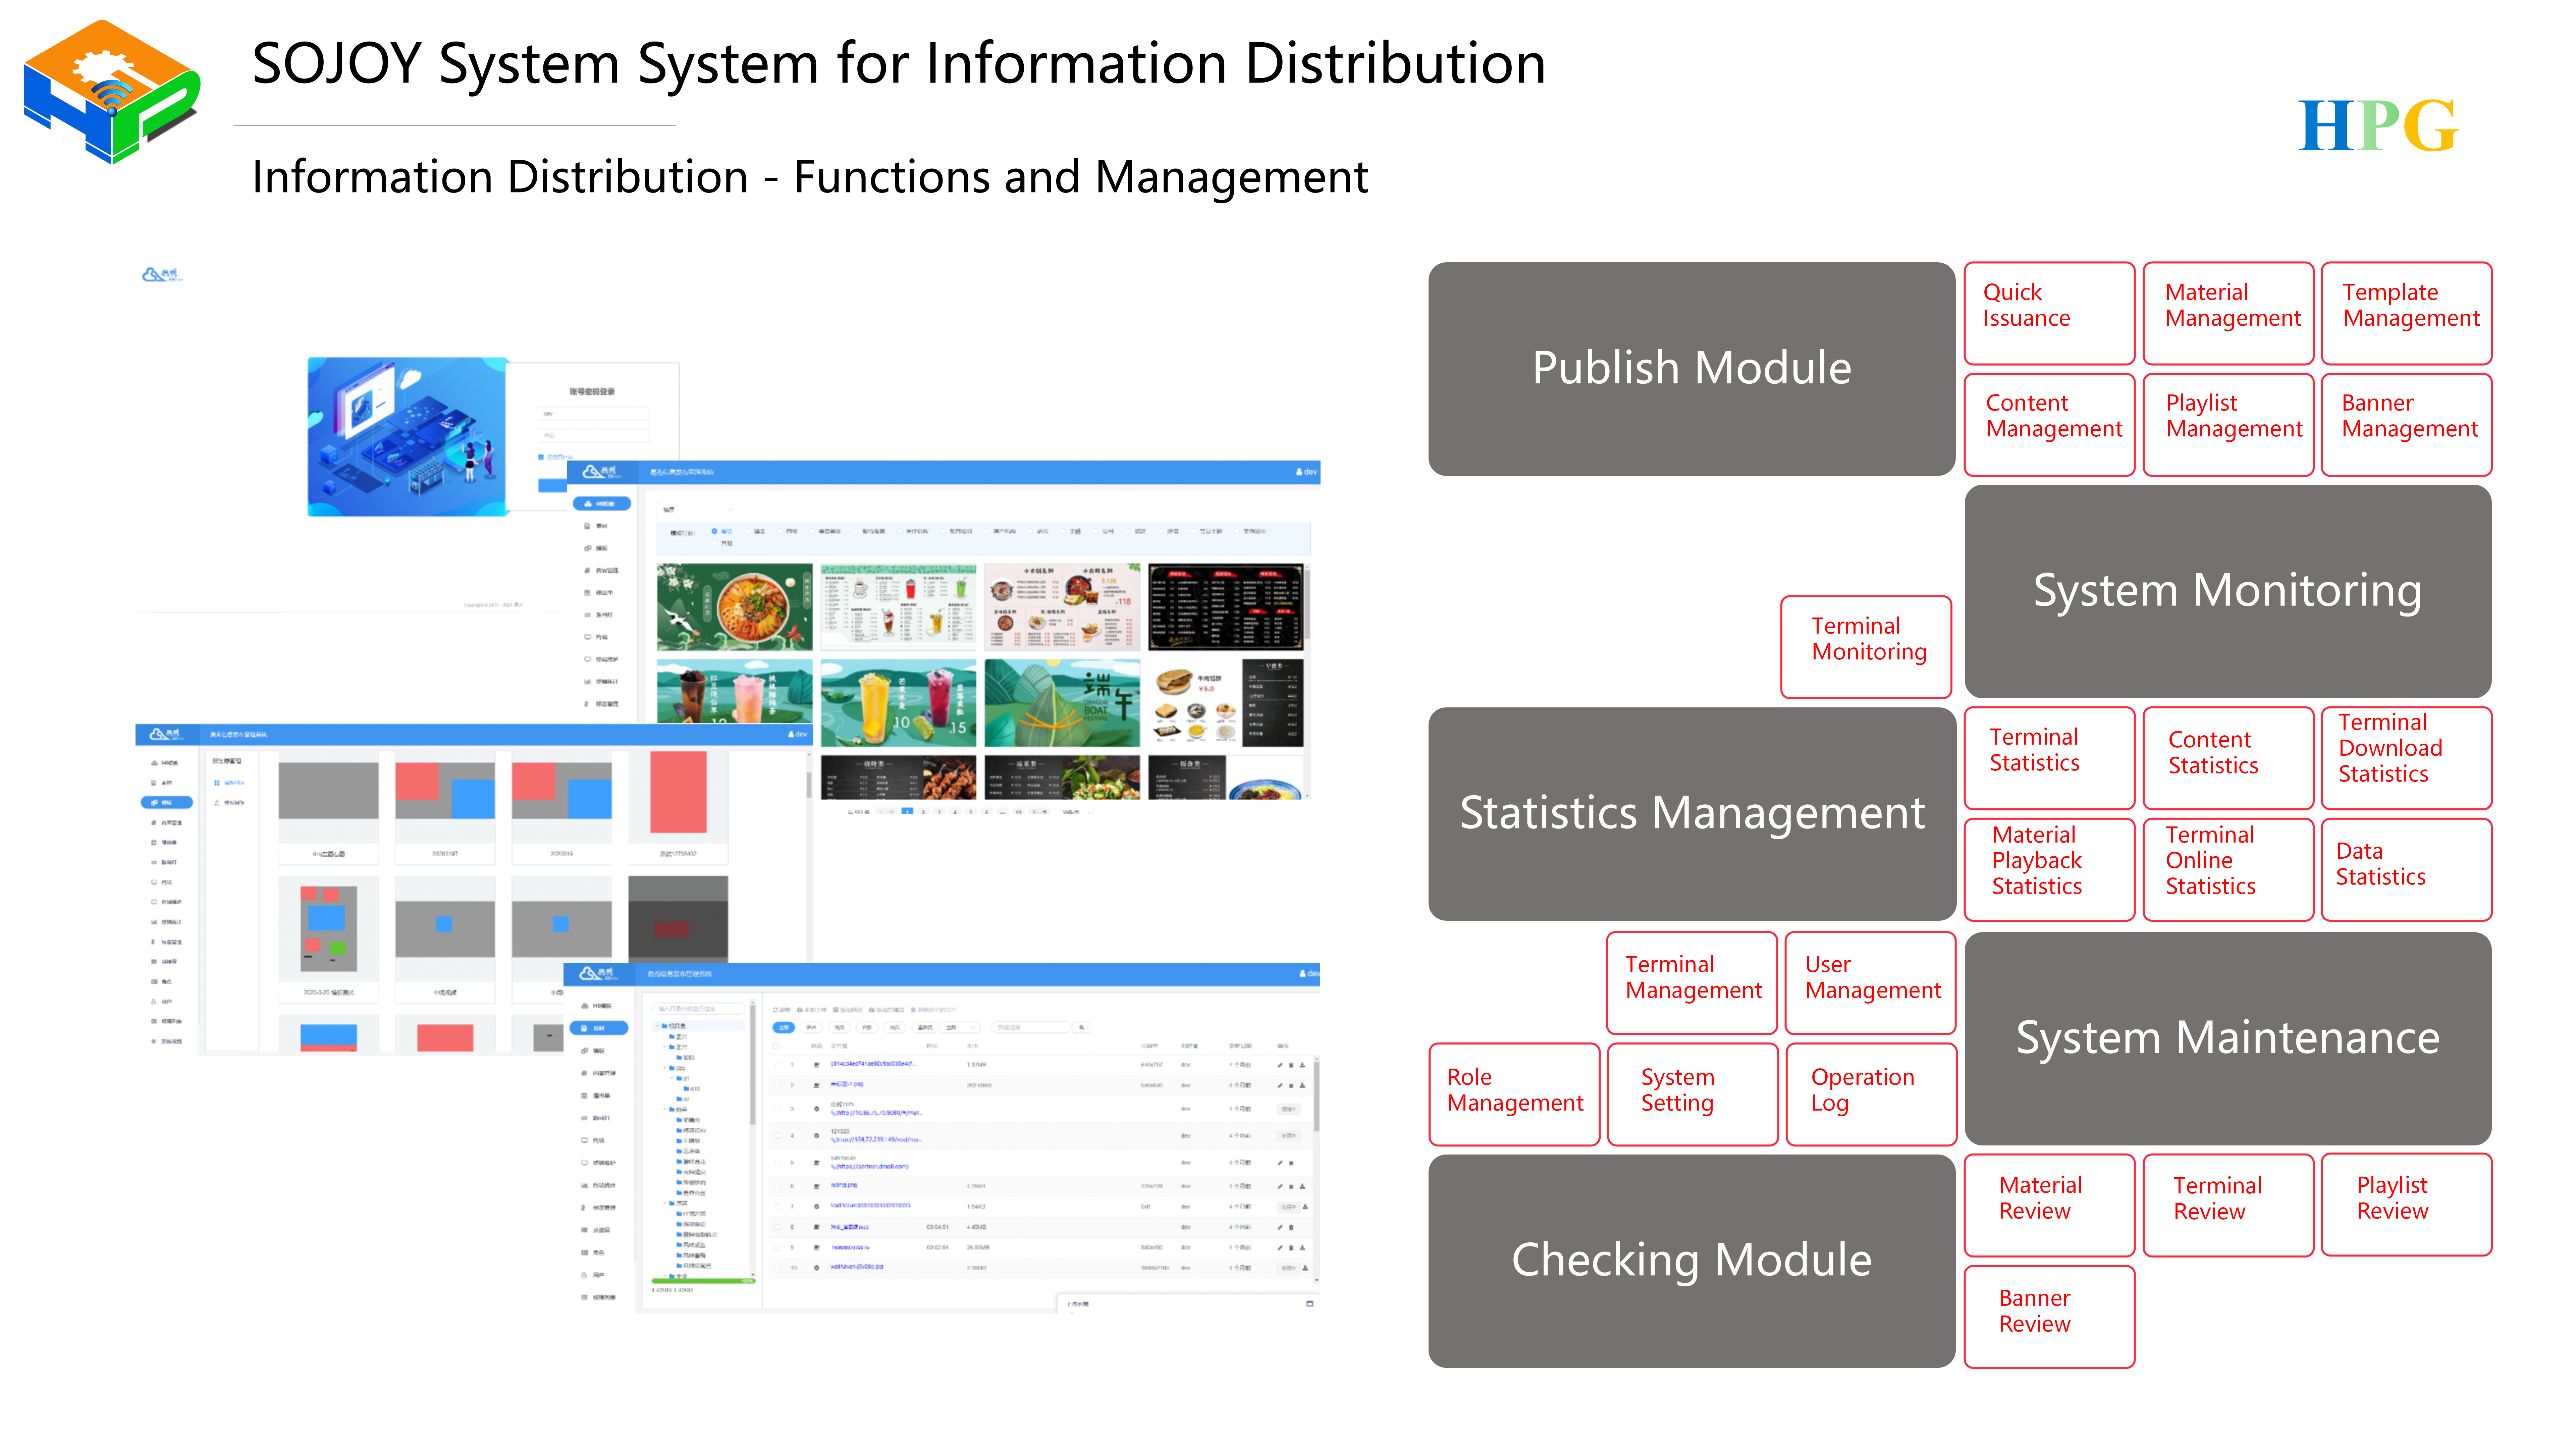2576x1449 pixels.
Task: Tick remember-password checkbox in login screenshot
Action: click(541, 457)
